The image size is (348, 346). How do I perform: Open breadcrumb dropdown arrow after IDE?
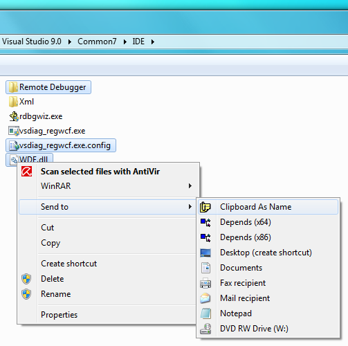point(153,42)
